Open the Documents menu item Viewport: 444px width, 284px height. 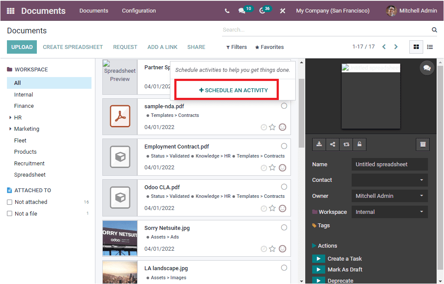click(94, 11)
